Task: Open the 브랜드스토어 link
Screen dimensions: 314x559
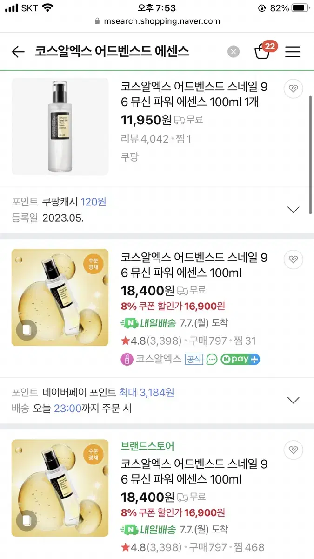Action: [147, 446]
